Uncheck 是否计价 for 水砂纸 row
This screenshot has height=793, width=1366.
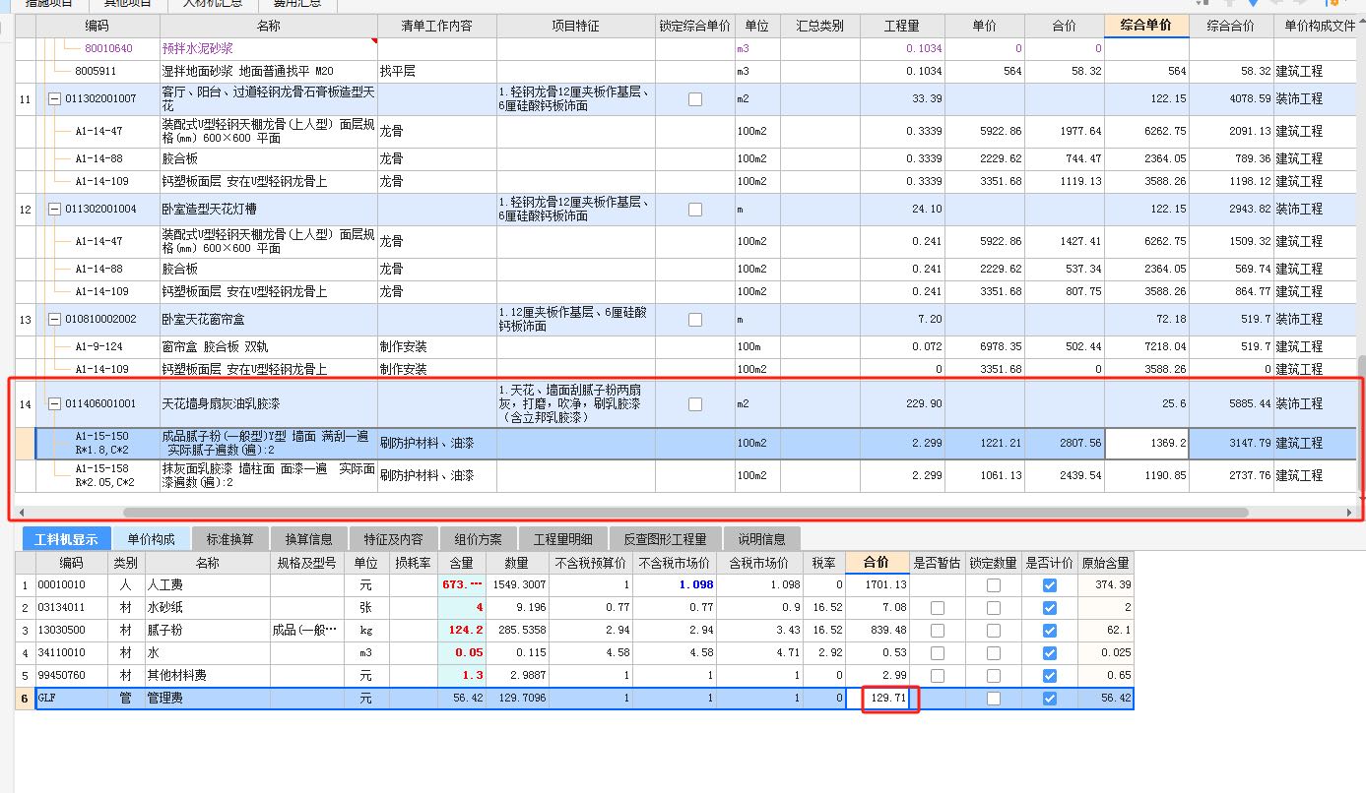point(1049,608)
